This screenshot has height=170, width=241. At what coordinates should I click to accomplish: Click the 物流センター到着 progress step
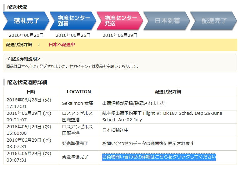click(73, 21)
